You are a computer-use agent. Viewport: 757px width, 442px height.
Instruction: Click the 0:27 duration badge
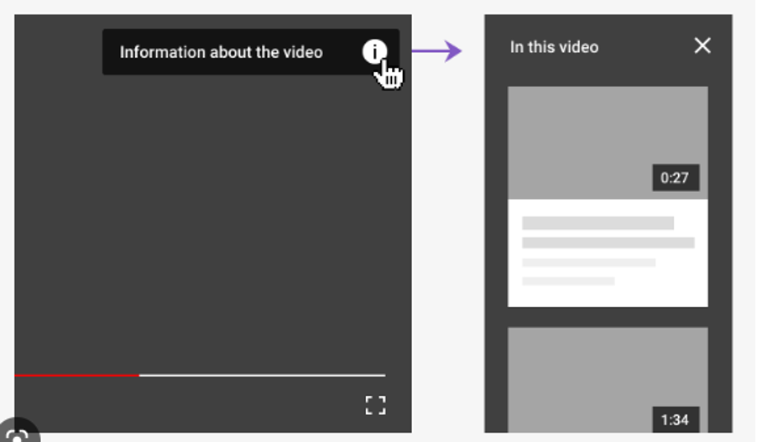coord(676,178)
